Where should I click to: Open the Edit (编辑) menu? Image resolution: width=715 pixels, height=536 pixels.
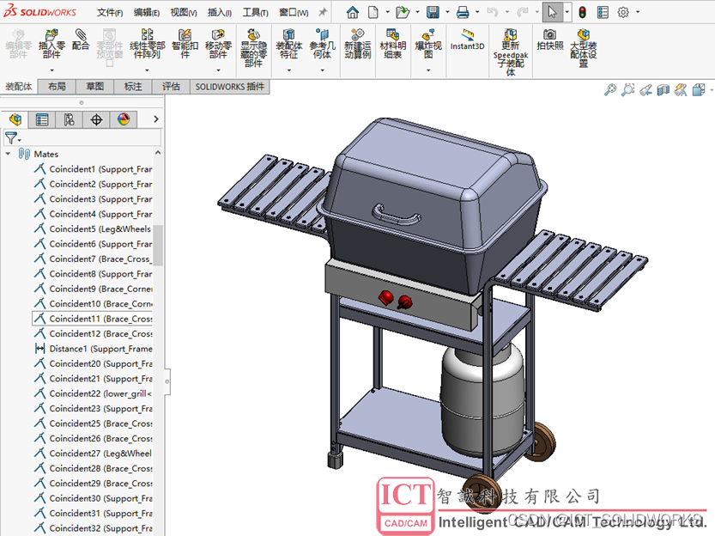pyautogui.click(x=147, y=13)
